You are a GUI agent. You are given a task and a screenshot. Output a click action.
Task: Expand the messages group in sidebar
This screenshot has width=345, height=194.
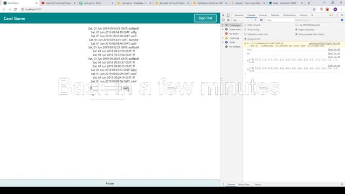coord(223,25)
